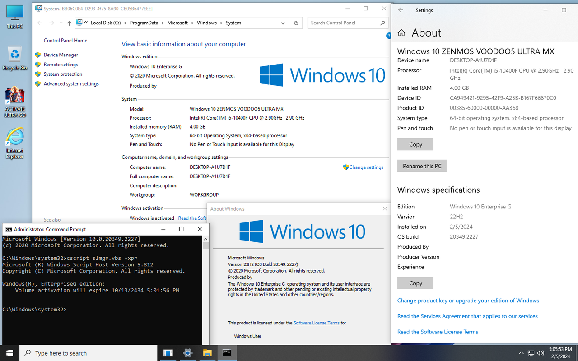Switch to the System control panel taskbar button
578x361 pixels.
[x=168, y=353]
